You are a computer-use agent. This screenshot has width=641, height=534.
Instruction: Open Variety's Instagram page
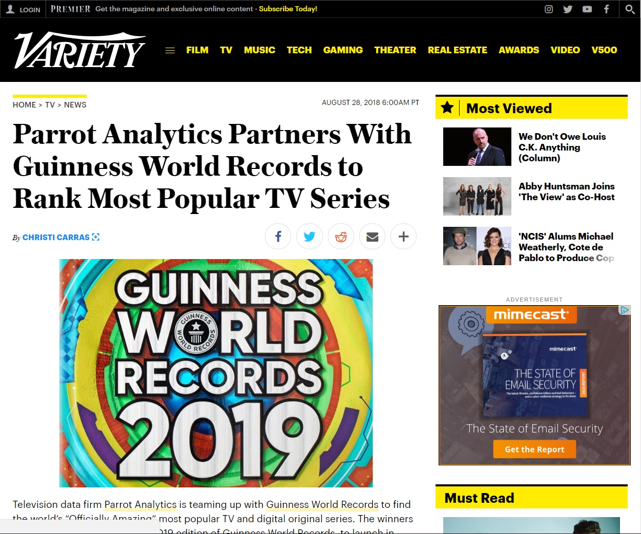tap(548, 9)
